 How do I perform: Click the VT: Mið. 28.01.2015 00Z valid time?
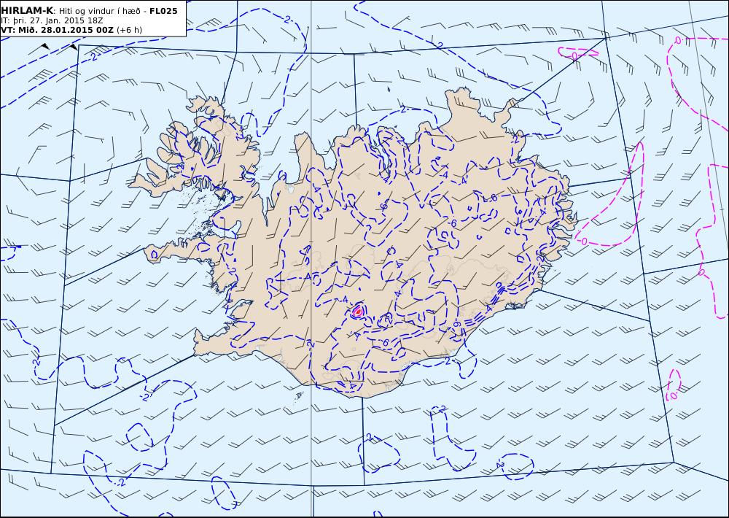coord(57,30)
